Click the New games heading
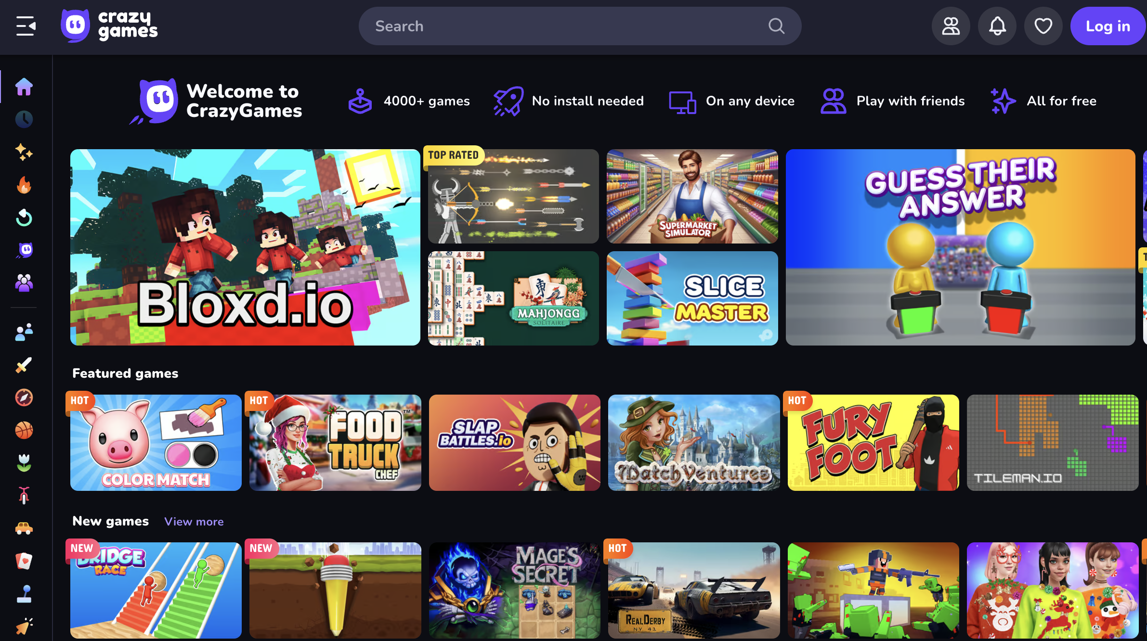Screen dimensions: 1147x641 click(111, 521)
